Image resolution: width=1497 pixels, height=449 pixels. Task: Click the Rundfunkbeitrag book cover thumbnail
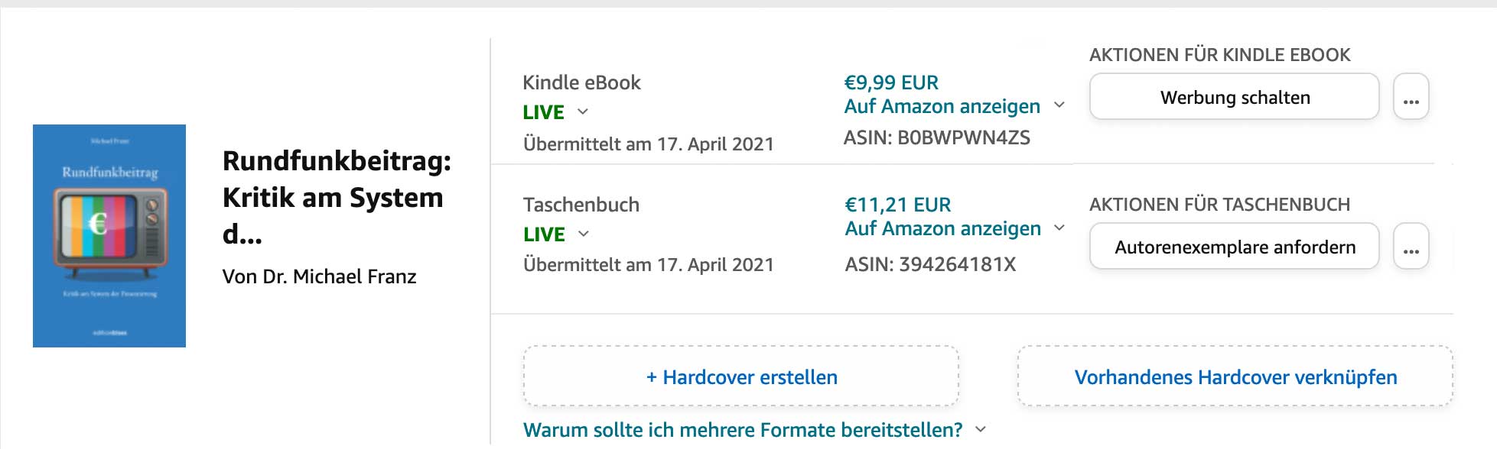109,235
